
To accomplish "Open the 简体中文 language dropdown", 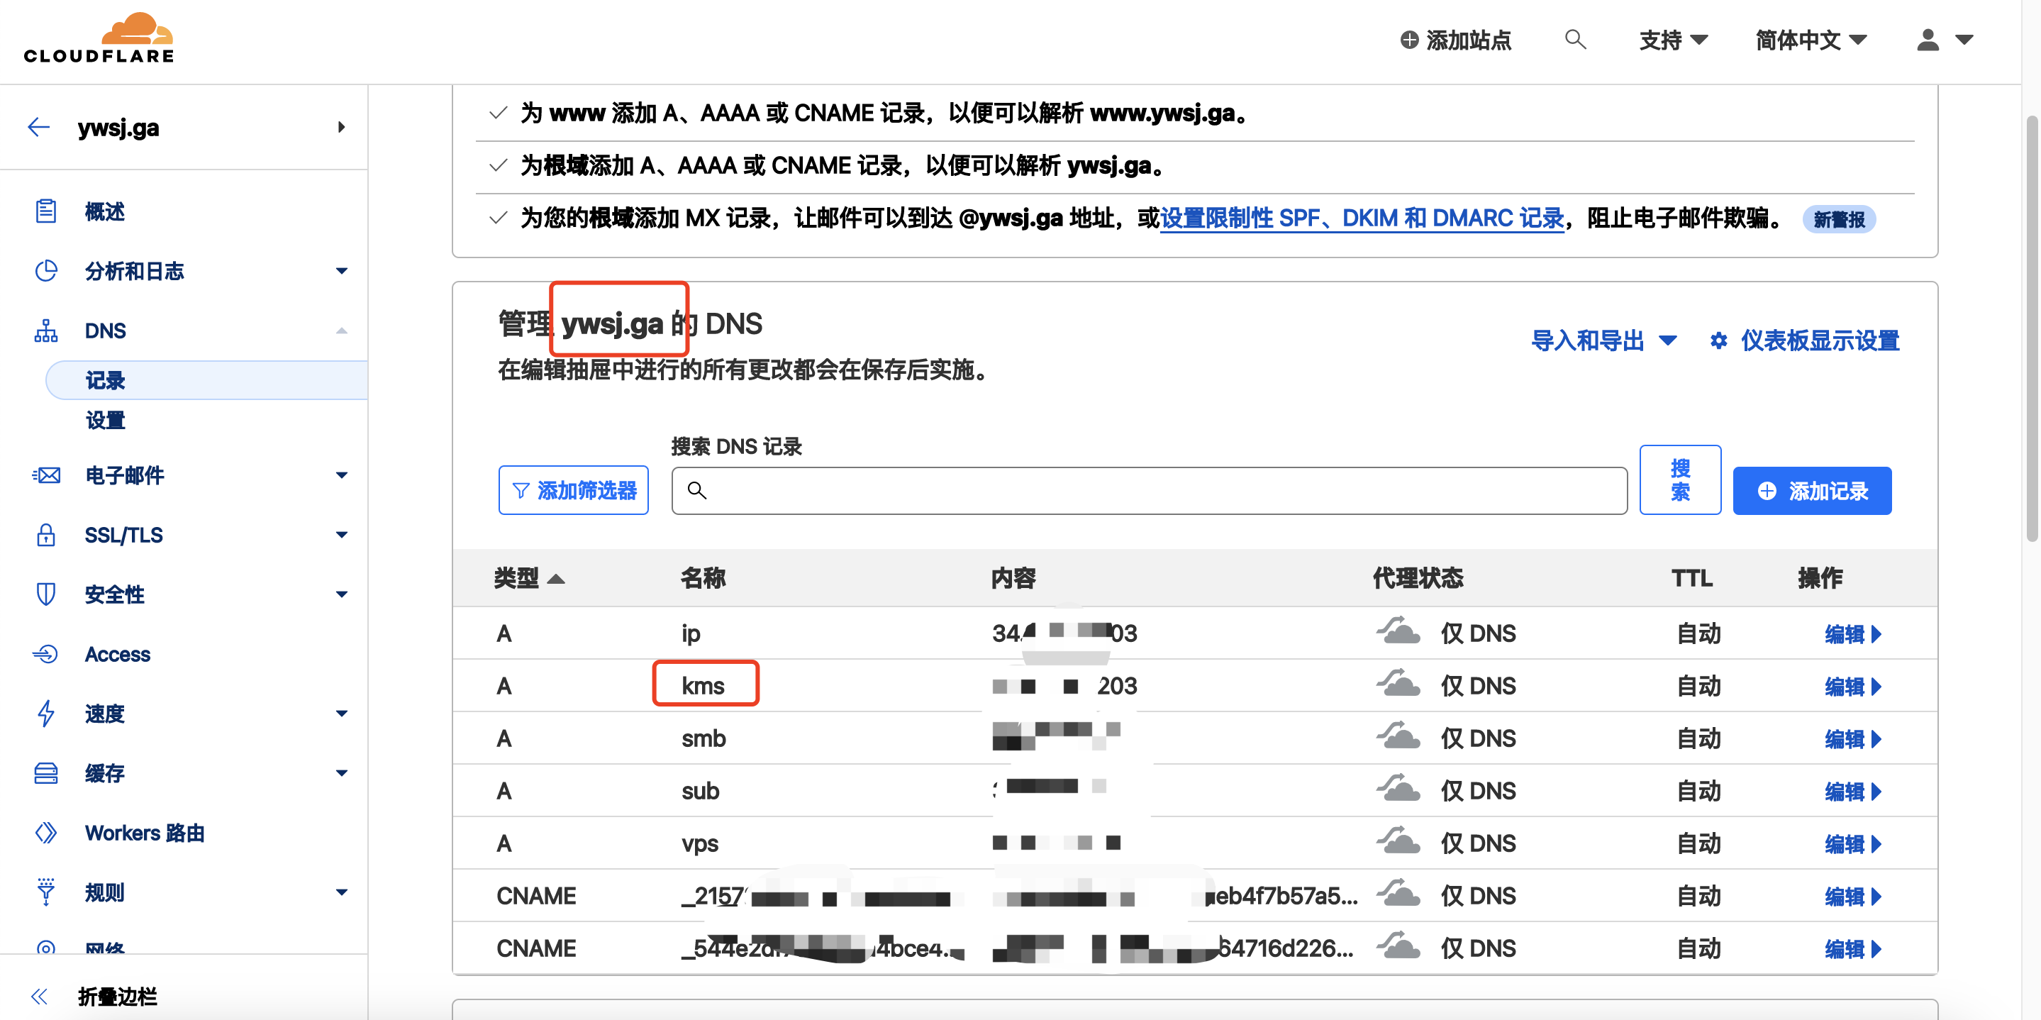I will 1811,40.
